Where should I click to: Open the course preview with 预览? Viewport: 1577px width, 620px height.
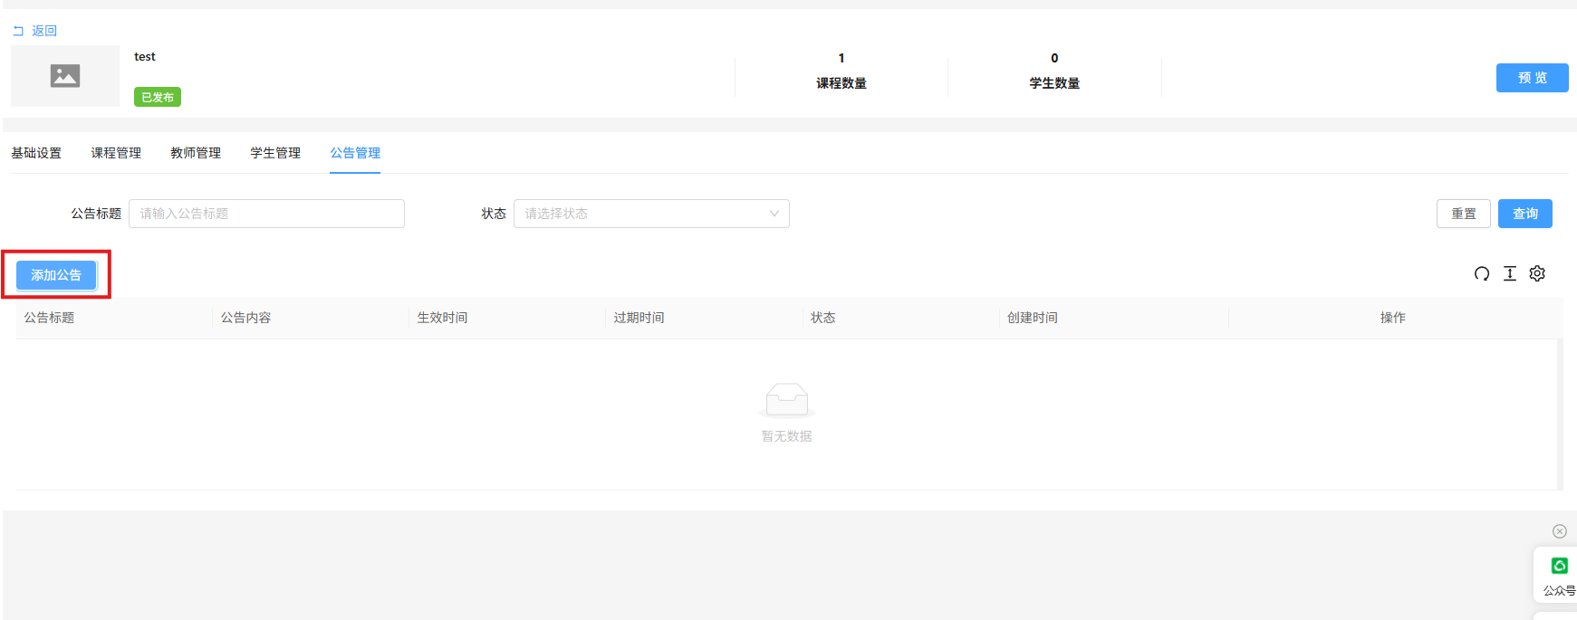[1532, 78]
